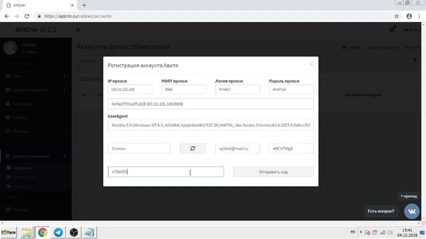Click the Главная breadcrumb link

point(352,47)
